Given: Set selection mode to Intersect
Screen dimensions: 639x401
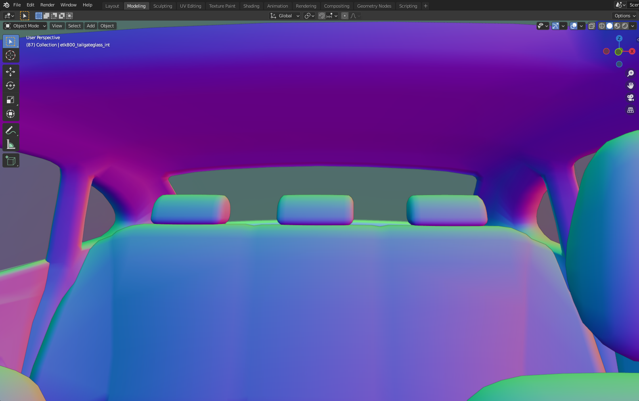Looking at the screenshot, I should (69, 16).
